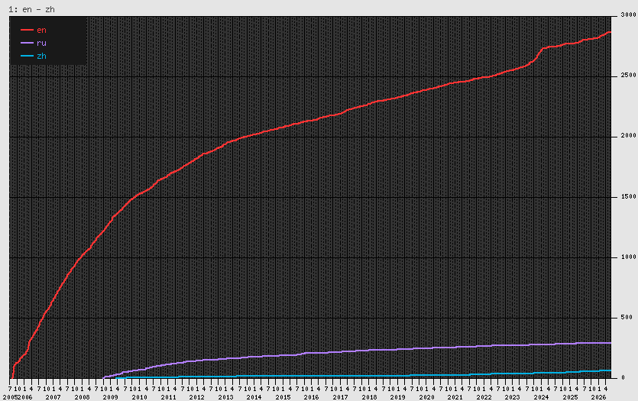Click the cyan legend line for zh
Image resolution: width=638 pixels, height=401 pixels.
point(27,56)
